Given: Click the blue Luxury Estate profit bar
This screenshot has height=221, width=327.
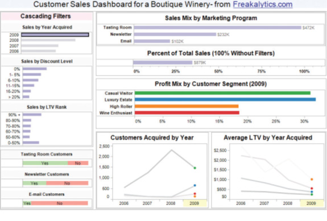Looking at the screenshot, I should pyautogui.click(x=225, y=99).
